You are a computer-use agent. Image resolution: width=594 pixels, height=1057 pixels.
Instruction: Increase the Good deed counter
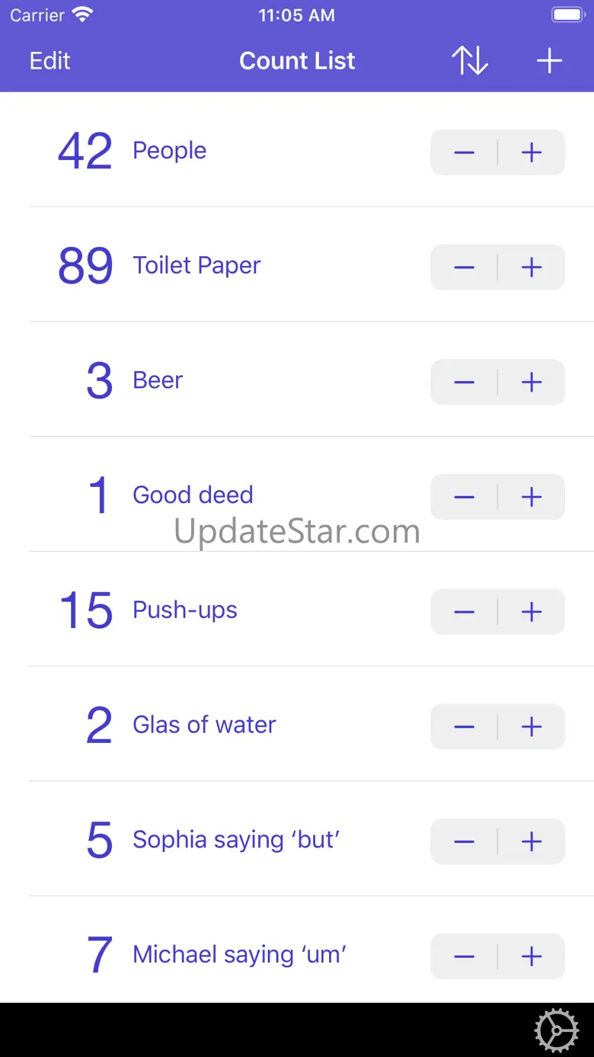(532, 497)
